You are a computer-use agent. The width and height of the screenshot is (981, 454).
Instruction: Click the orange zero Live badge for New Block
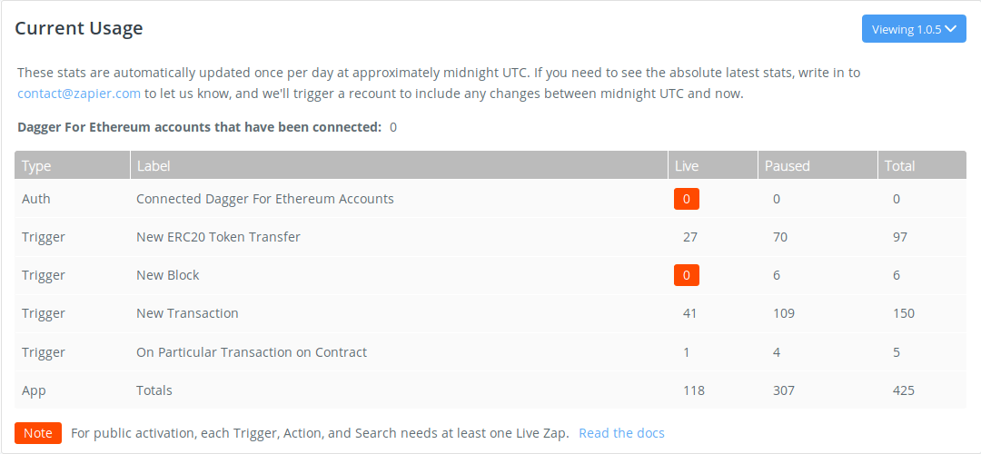pos(687,275)
